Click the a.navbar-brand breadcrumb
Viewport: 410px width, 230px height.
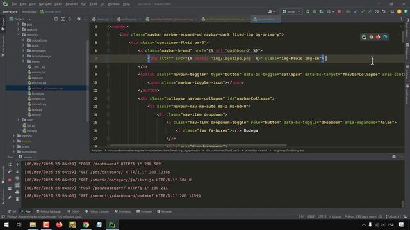point(256,151)
